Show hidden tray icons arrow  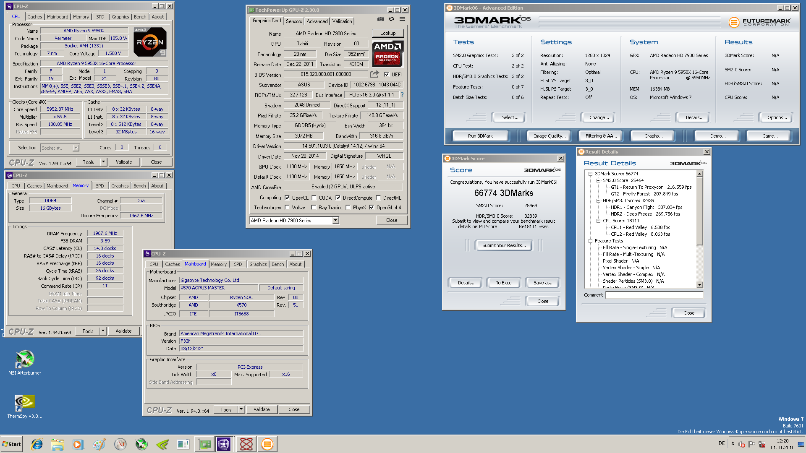(x=733, y=444)
